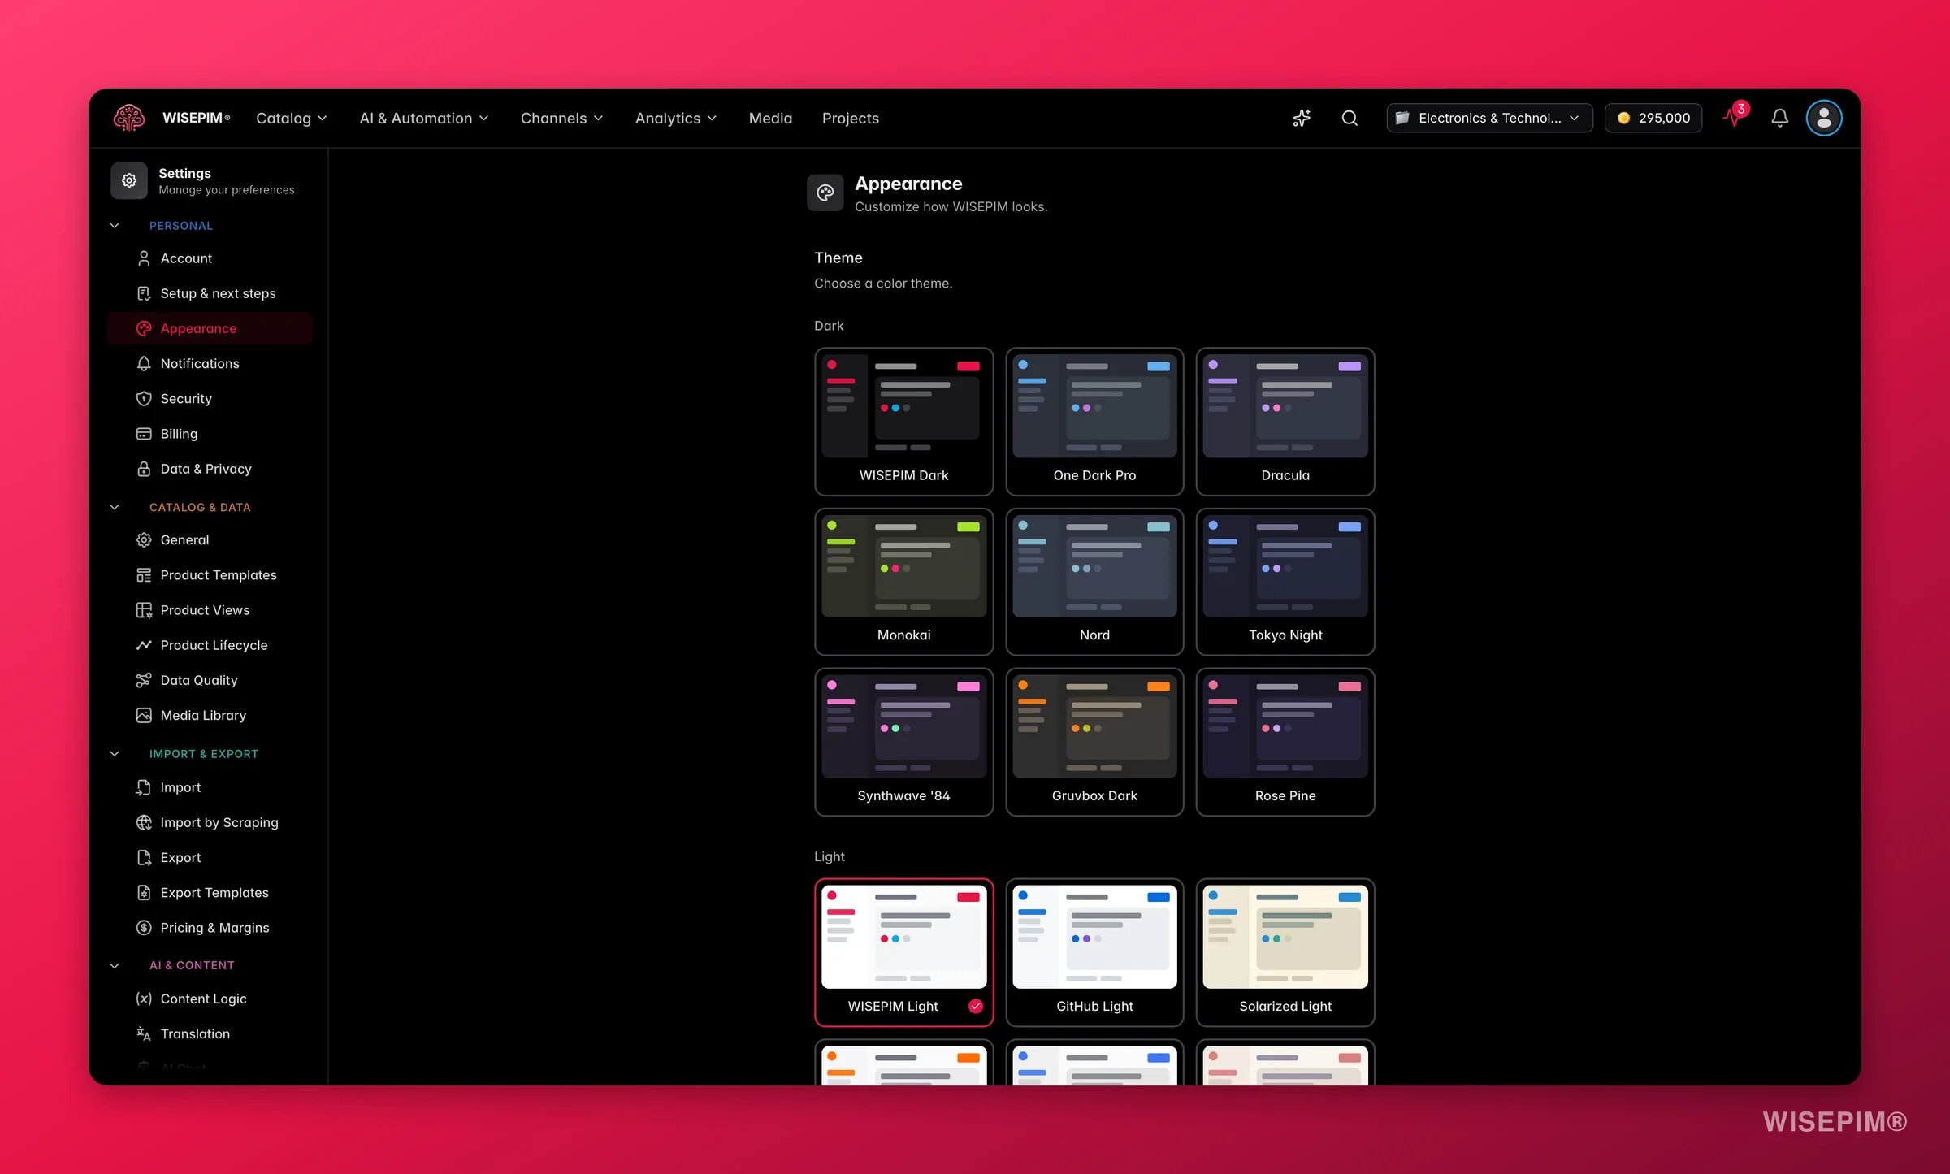Collapse the PERSONAL section chevron
Viewport: 1950px width, 1174px height.
click(x=115, y=226)
